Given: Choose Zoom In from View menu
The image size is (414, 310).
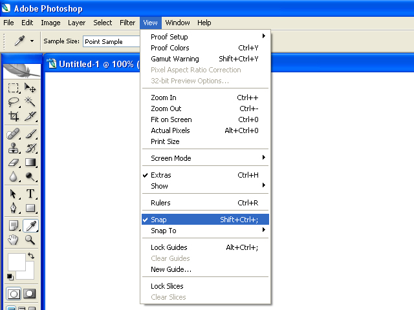Looking at the screenshot, I should pyautogui.click(x=205, y=98).
